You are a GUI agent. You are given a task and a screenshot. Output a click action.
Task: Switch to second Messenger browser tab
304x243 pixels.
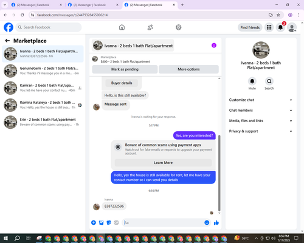pyautogui.click(x=92, y=5)
